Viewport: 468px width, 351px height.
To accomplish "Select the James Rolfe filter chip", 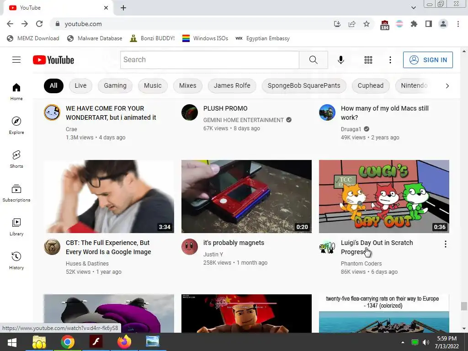I will (232, 85).
